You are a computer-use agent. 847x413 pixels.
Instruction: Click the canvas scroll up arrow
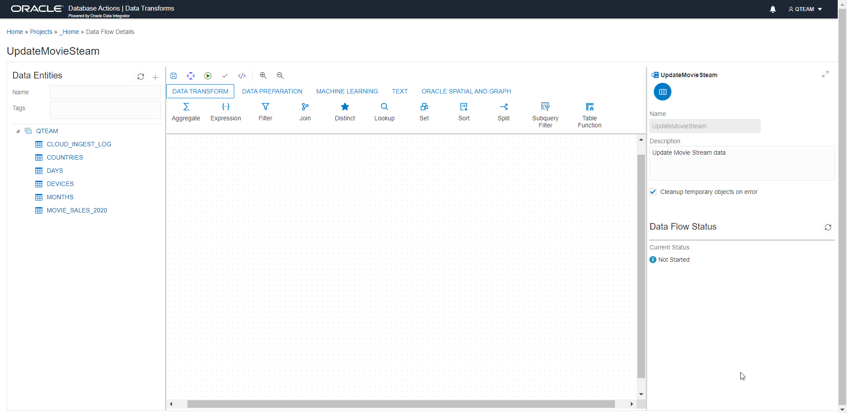pos(641,140)
